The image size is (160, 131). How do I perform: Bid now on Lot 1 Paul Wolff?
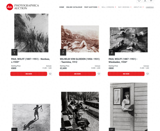pos(29,74)
